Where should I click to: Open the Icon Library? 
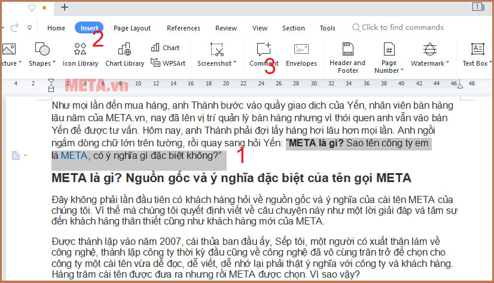click(80, 55)
